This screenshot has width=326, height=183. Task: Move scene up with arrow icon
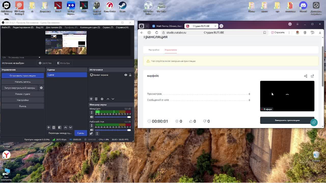click(65, 127)
